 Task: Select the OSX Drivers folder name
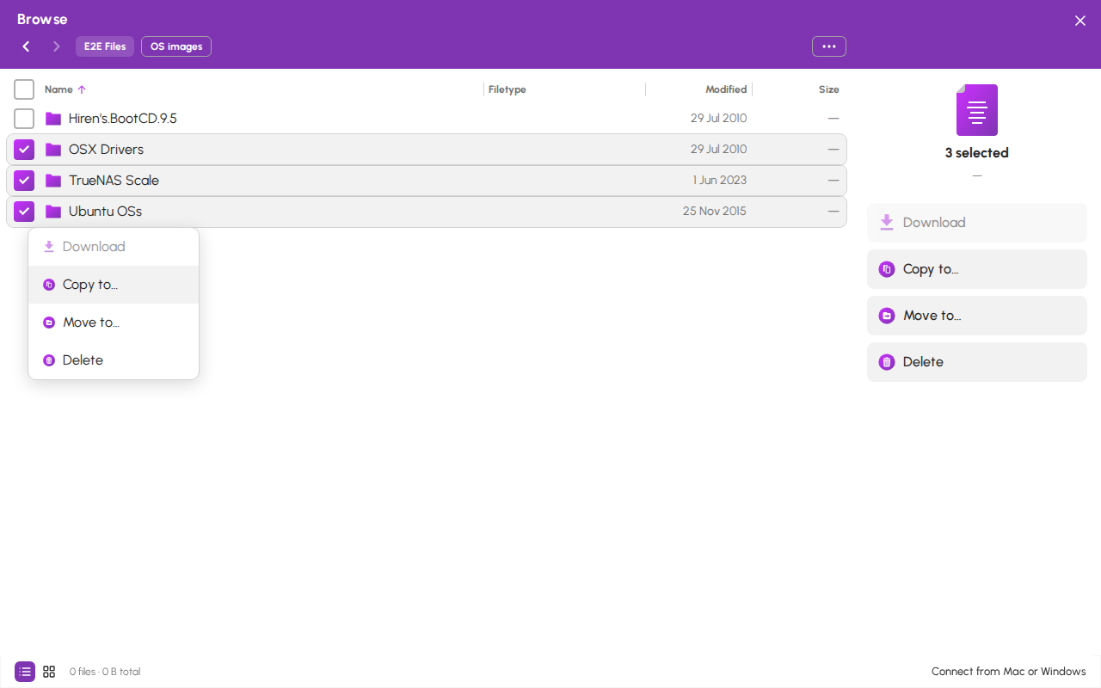tap(107, 150)
